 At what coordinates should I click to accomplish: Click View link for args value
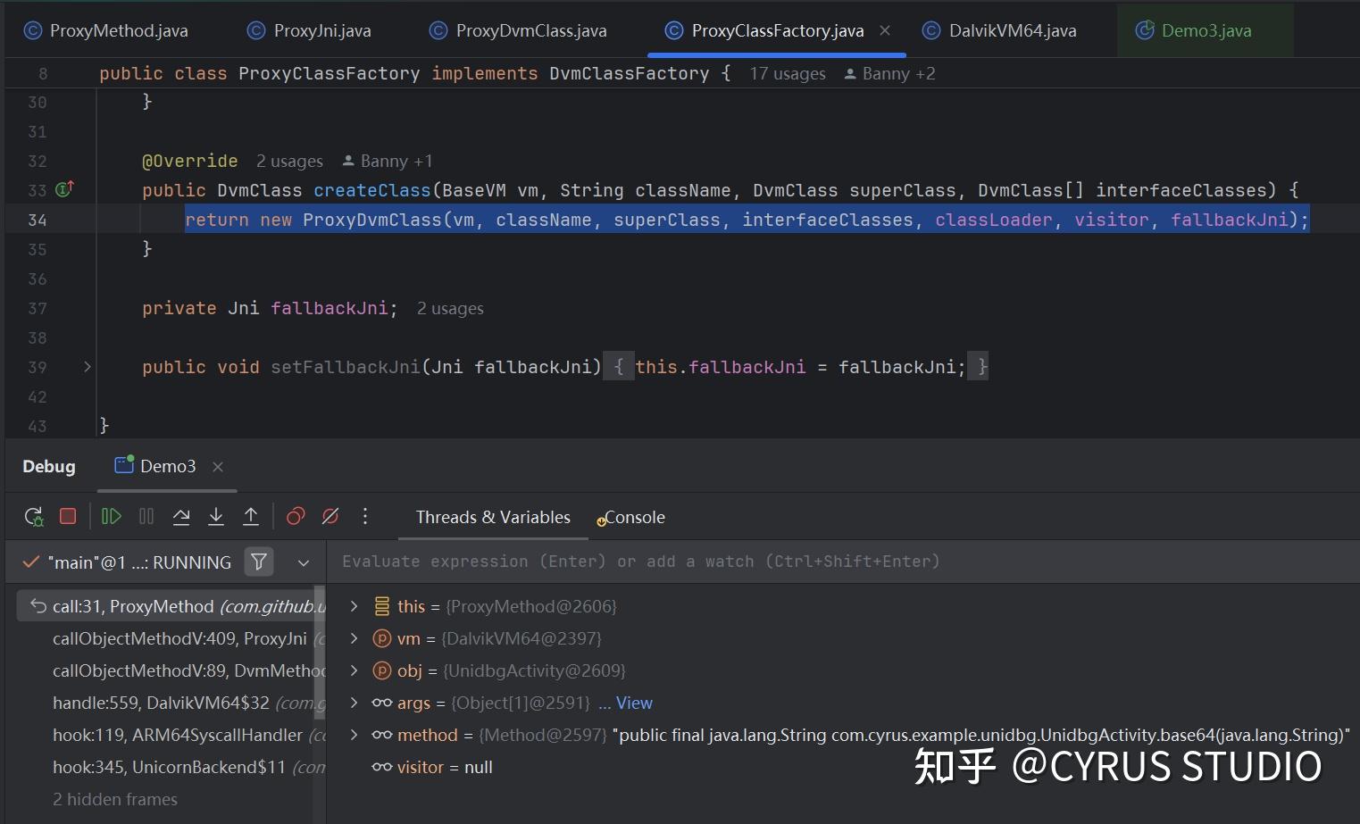point(634,703)
